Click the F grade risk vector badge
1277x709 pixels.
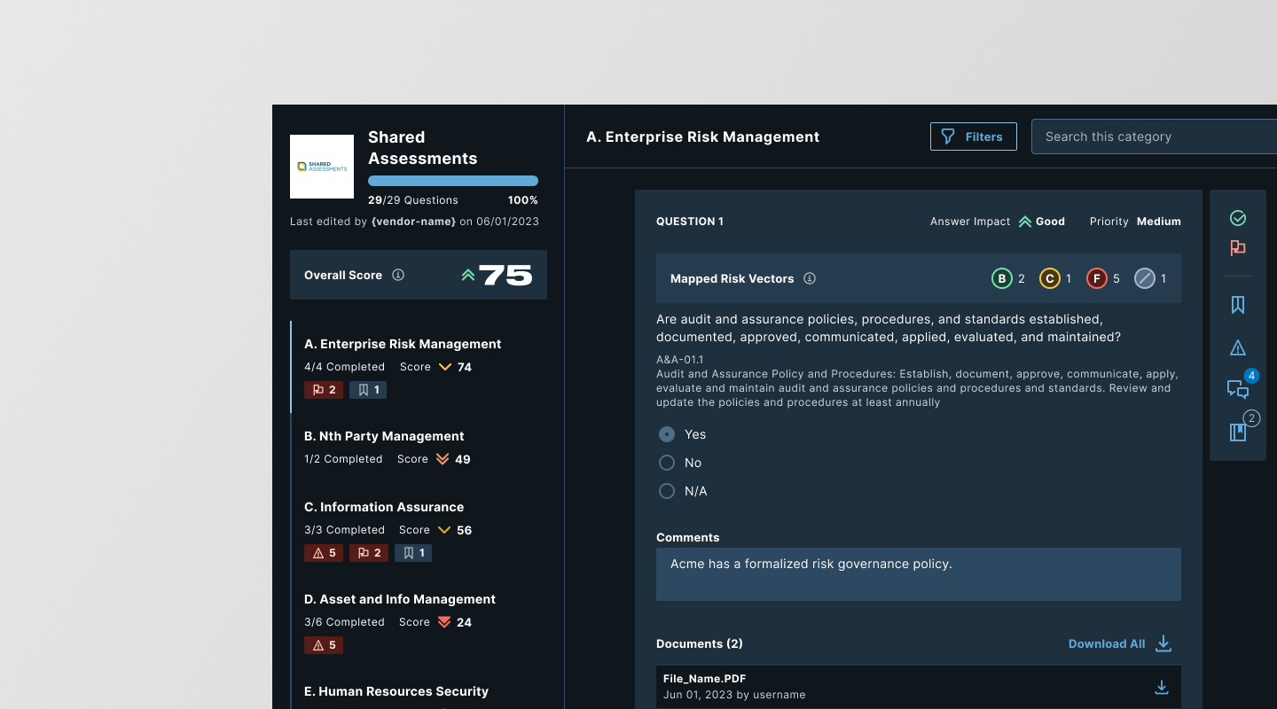pos(1097,278)
